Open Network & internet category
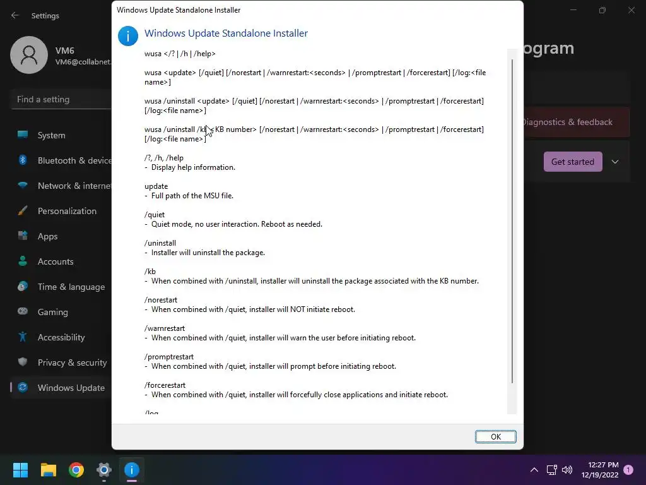The height and width of the screenshot is (485, 646). [62, 186]
